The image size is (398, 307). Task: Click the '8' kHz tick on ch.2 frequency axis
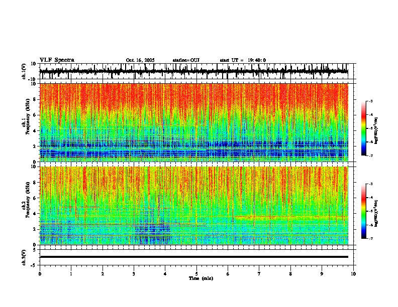click(x=35, y=183)
